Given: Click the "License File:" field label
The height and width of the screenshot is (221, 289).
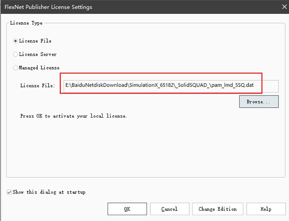Looking at the screenshot, I should [38, 86].
